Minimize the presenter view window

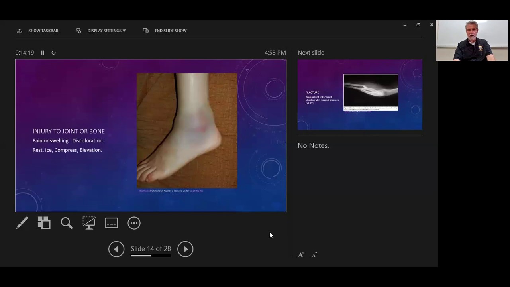click(405, 25)
